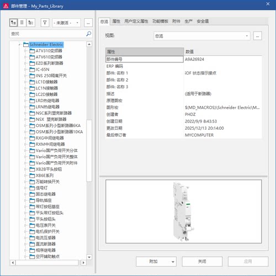Screen dimensions: 276x276
Task: Click the OSM系列小型断路器6KA folder icon
Action: 32,126
